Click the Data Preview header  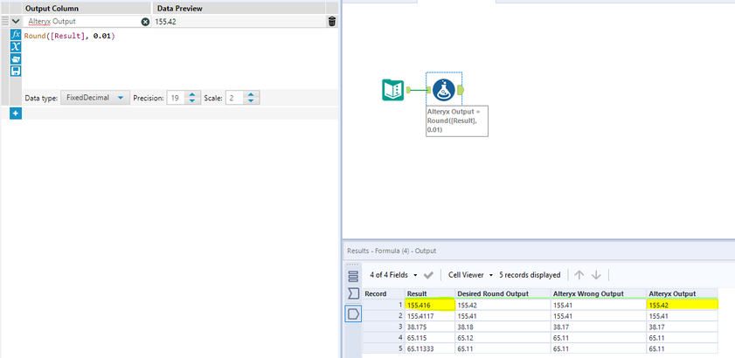pyautogui.click(x=239, y=9)
